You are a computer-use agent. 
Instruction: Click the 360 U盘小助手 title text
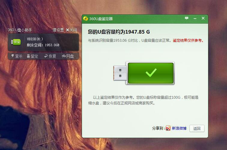20,30
